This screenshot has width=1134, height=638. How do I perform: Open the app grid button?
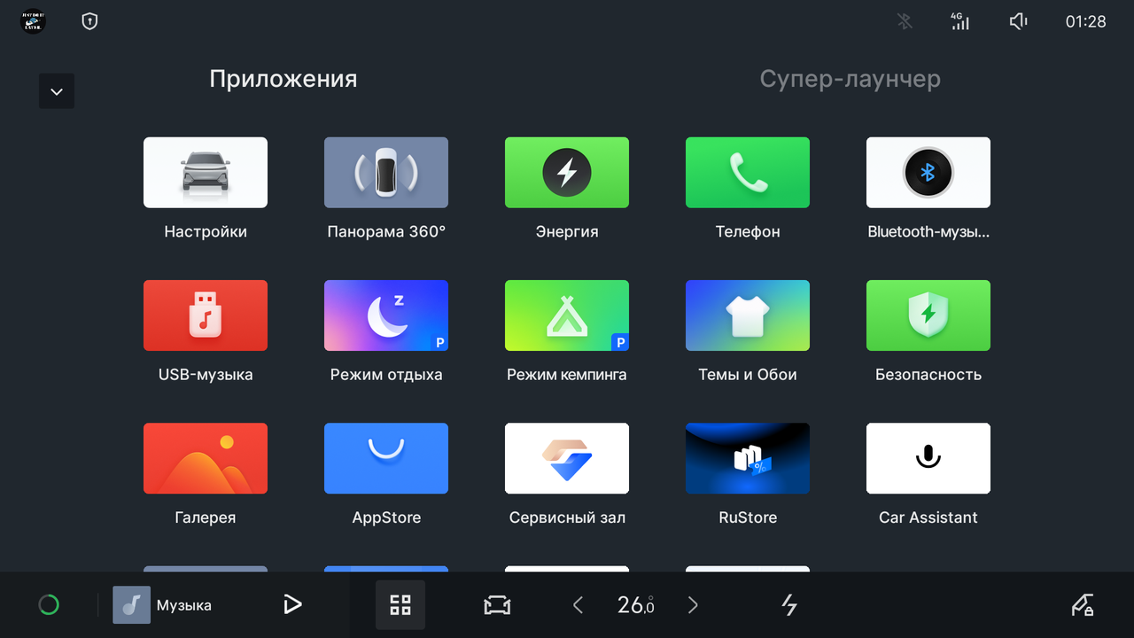pyautogui.click(x=400, y=605)
